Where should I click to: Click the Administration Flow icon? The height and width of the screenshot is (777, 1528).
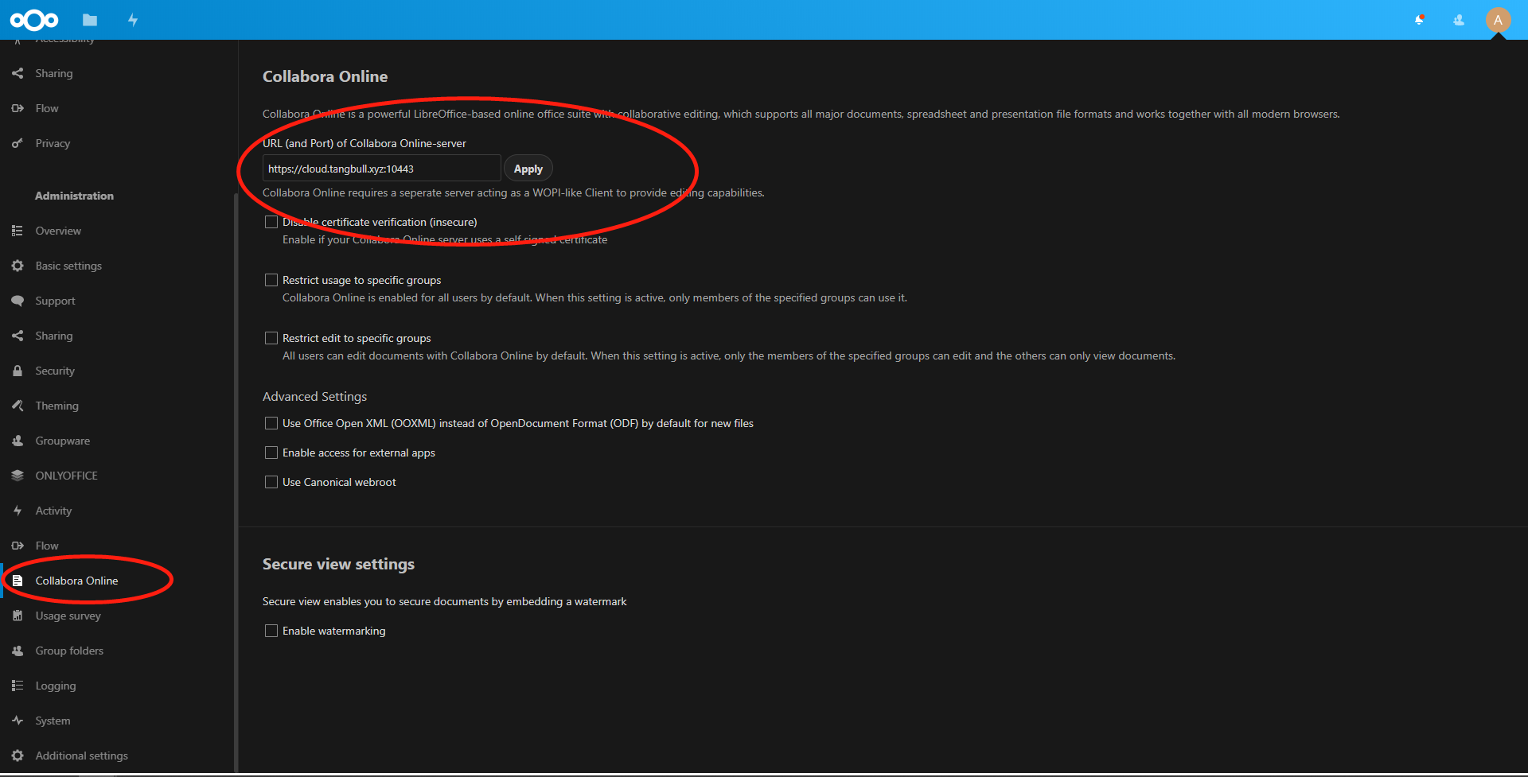(x=18, y=546)
